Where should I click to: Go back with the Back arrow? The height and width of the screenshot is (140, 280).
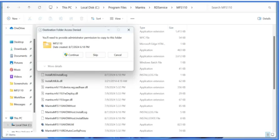click(8, 7)
